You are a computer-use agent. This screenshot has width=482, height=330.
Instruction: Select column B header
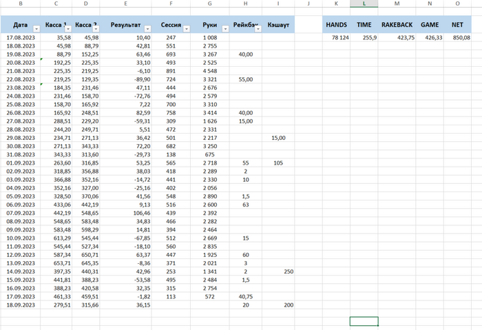point(21,3)
